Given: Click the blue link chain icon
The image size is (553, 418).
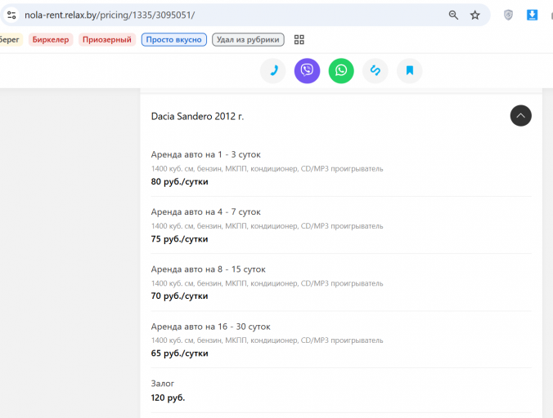Looking at the screenshot, I should [x=375, y=71].
